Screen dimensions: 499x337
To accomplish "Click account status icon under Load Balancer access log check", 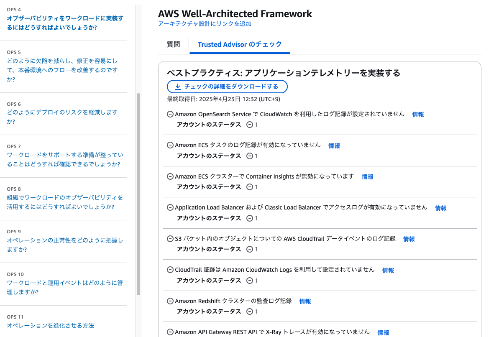I will [x=250, y=218].
